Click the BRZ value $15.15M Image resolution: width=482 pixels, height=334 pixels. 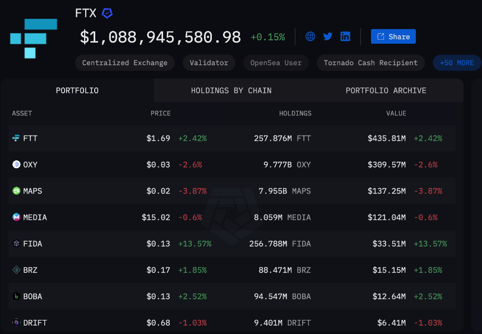389,270
